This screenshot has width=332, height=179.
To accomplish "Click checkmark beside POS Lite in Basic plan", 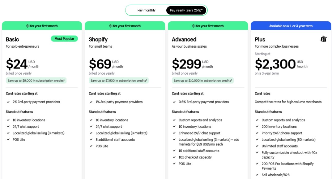I will pyautogui.click(x=8, y=140).
